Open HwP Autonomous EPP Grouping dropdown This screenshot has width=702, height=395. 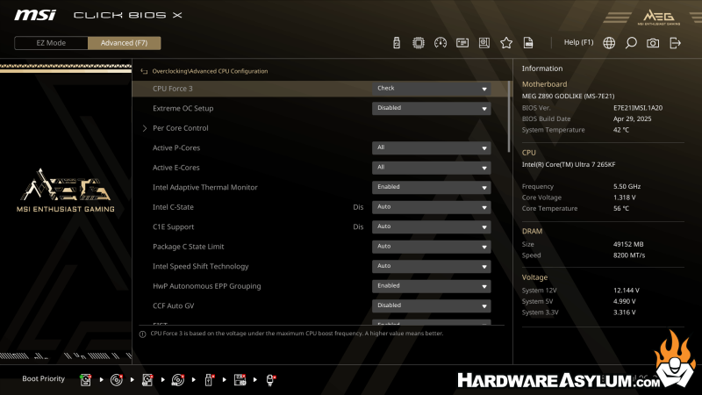431,286
